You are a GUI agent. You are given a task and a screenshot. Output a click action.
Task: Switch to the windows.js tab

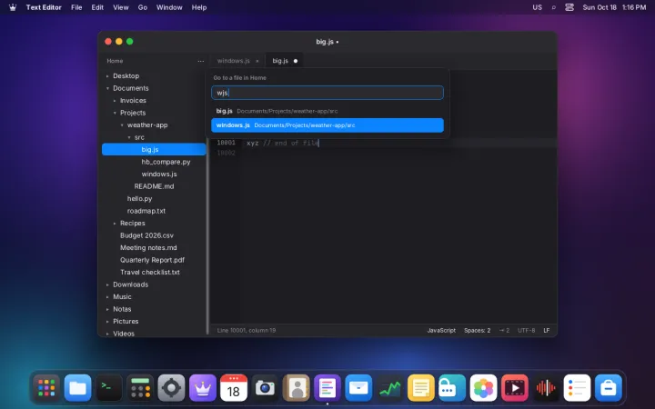(x=234, y=61)
